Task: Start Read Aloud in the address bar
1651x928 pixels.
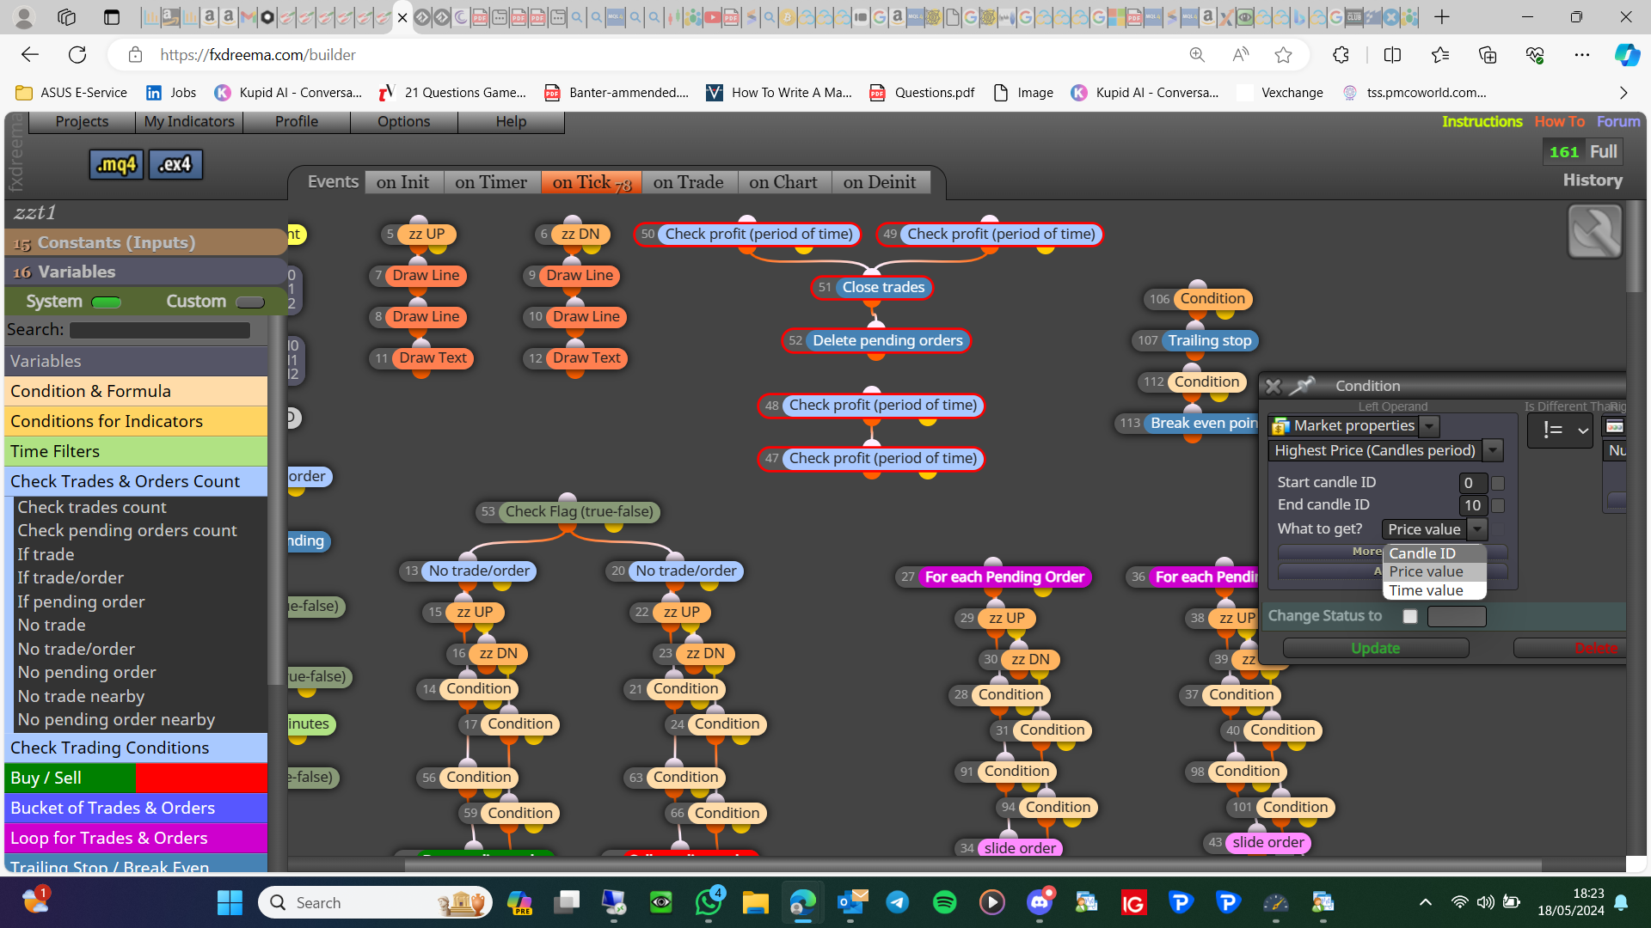Action: 1240,55
